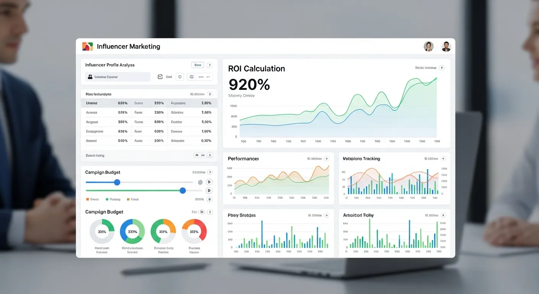
Task: Click the user icon inside the search field
Action: tap(90, 77)
